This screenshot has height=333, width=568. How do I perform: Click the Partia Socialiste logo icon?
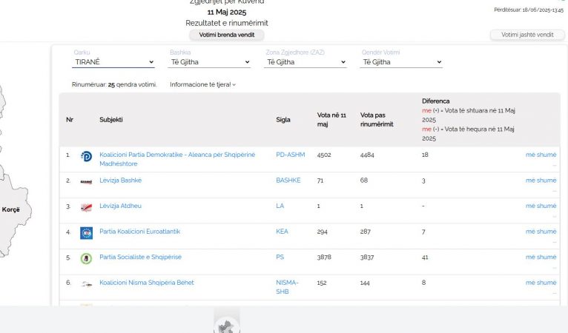(86, 258)
